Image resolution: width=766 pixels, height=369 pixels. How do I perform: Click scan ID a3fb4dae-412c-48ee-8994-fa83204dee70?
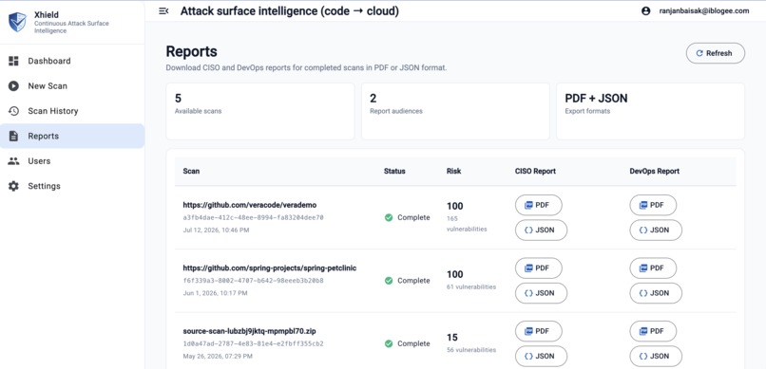tap(253, 217)
